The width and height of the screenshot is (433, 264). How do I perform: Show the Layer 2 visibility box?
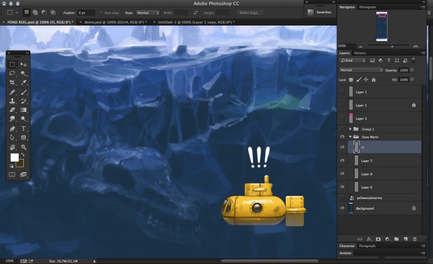(x=342, y=105)
